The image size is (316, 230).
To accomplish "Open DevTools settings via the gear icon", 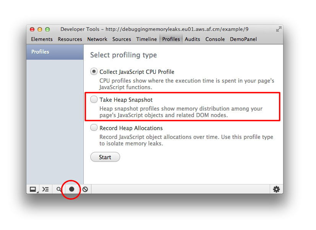I will tap(276, 189).
